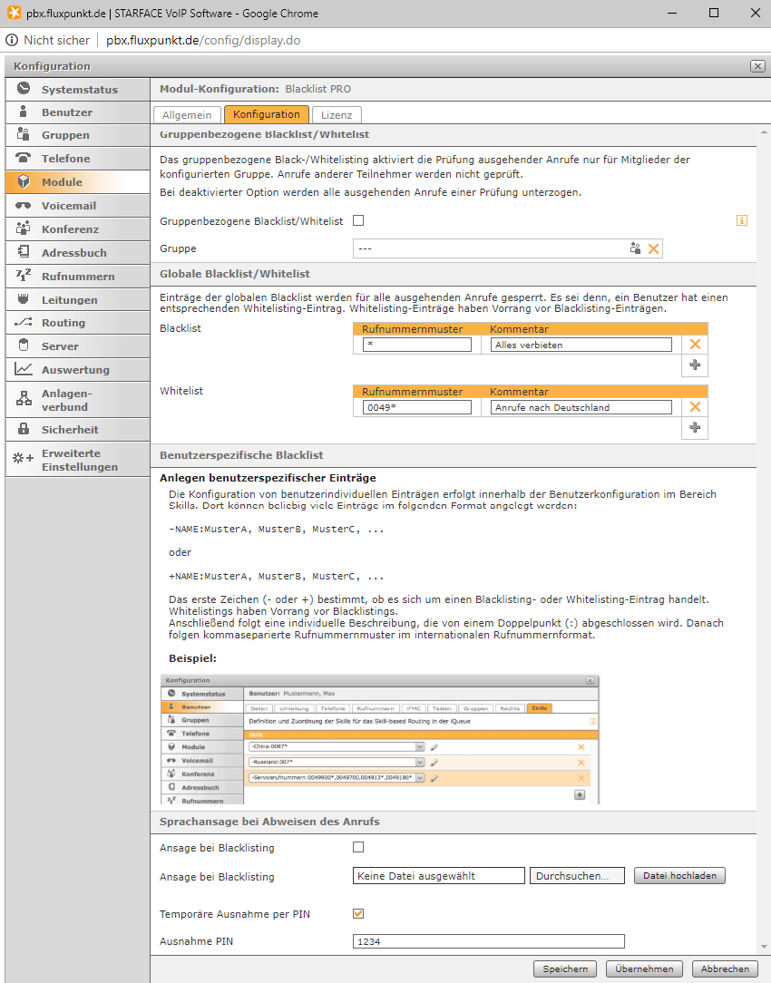Remove the '0049*' whitelist entry

pos(695,407)
